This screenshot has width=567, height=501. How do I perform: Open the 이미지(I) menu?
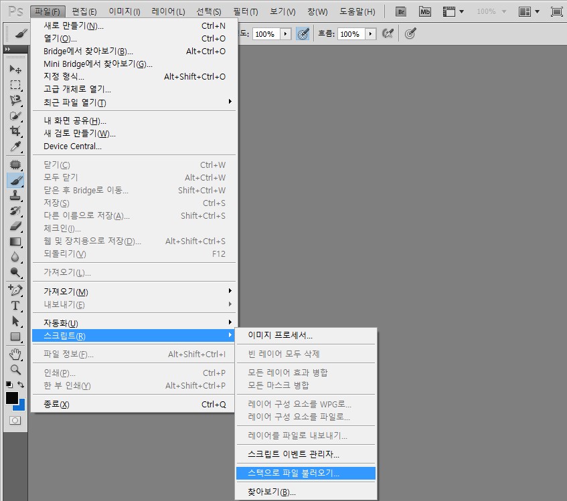pyautogui.click(x=125, y=11)
